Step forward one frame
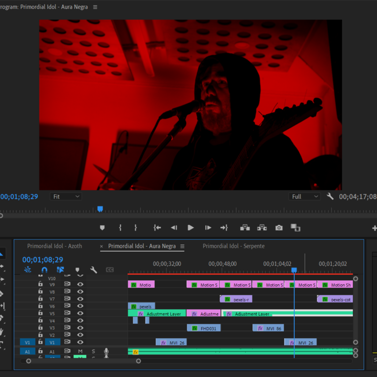 click(208, 228)
